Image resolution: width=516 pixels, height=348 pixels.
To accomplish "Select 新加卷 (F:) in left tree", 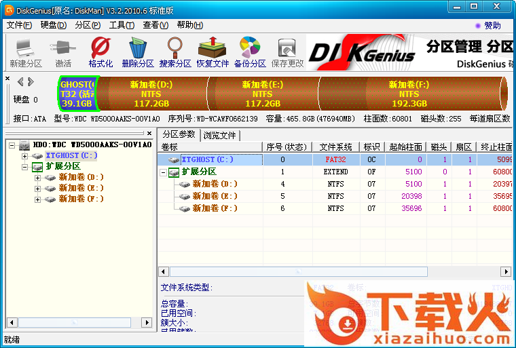I will point(81,199).
